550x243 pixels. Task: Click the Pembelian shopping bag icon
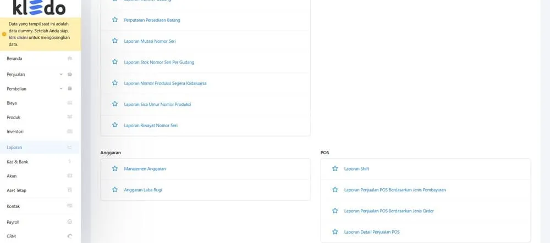coord(70,88)
